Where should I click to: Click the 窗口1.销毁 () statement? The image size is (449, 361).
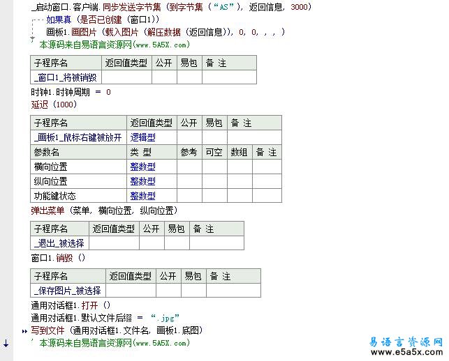pos(58,258)
